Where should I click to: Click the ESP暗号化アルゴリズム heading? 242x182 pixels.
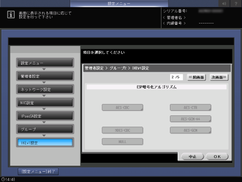pos(156,87)
